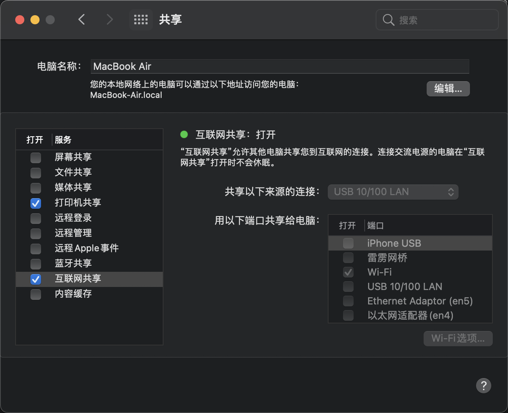Toggle the 雷雳网桥 port checkbox
This screenshot has width=508, height=413.
point(348,258)
